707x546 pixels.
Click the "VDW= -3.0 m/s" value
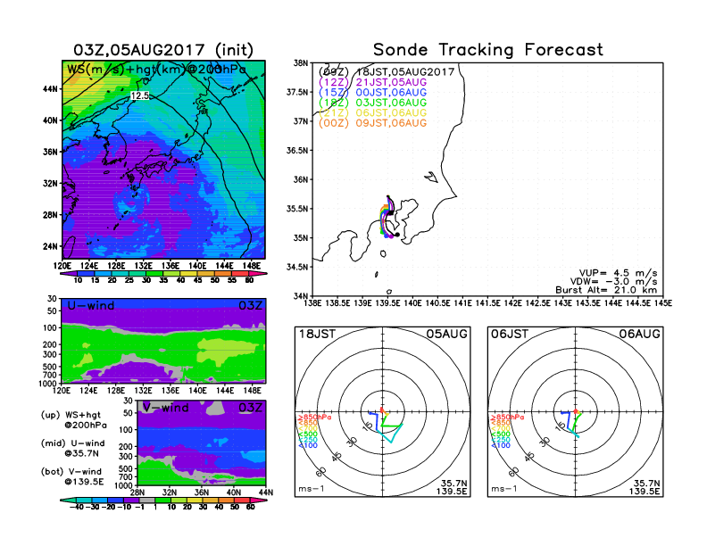(x=613, y=282)
